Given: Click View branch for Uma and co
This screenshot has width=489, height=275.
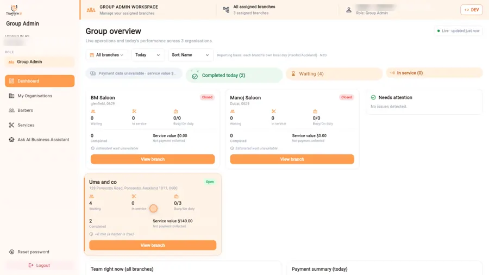Looking at the screenshot, I should point(153,245).
